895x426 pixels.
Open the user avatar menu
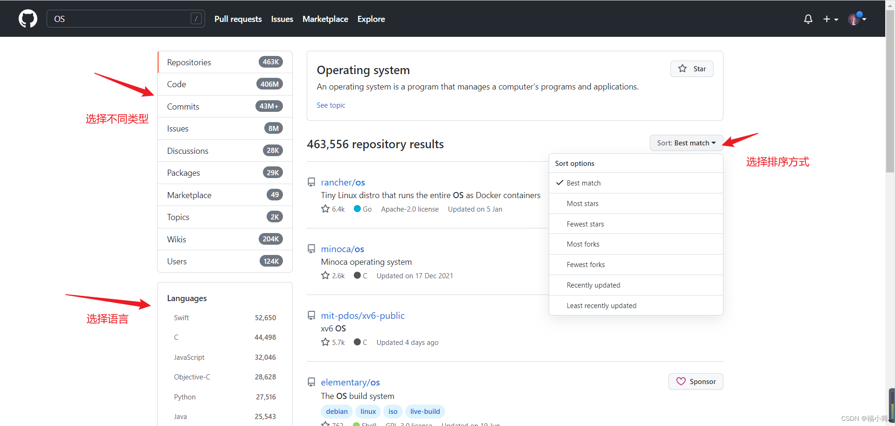pyautogui.click(x=857, y=19)
